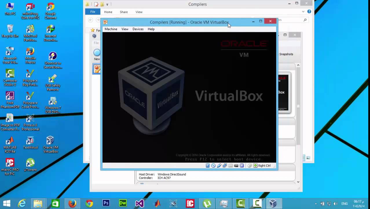
Task: Click the mouse integration status icon
Action: click(250, 165)
